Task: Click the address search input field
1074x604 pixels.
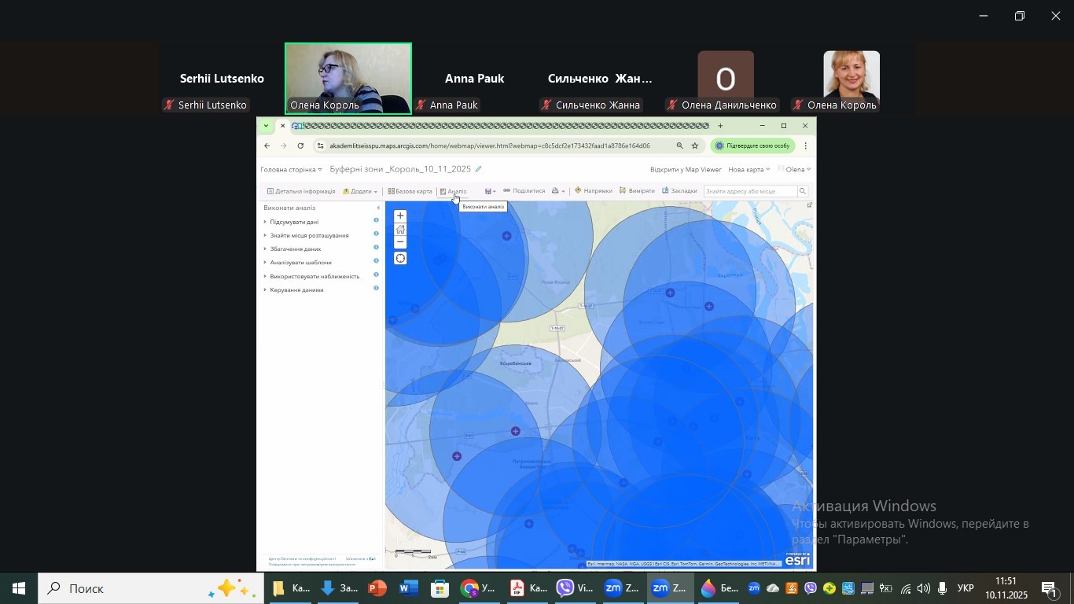Action: coord(751,191)
